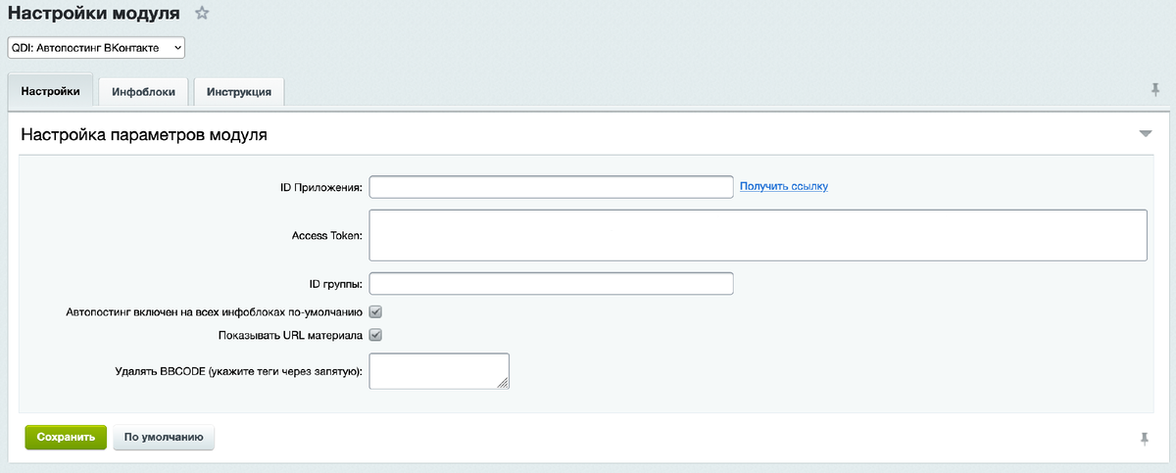Toggle Автопостинг включен на всех инфоблоках checkbox

[x=374, y=311]
